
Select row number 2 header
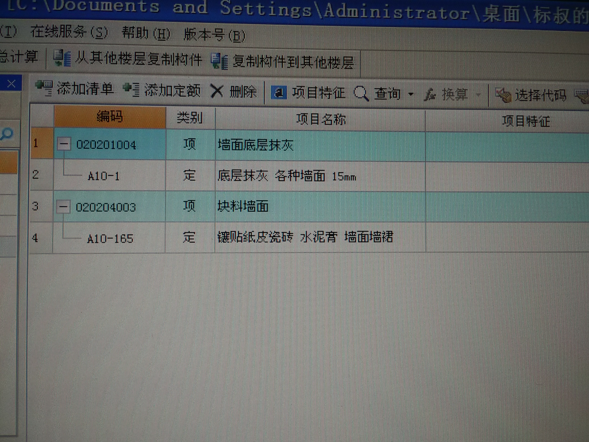point(42,175)
